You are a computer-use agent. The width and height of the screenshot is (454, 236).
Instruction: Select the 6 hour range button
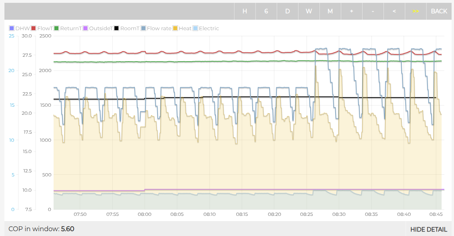tap(266, 11)
